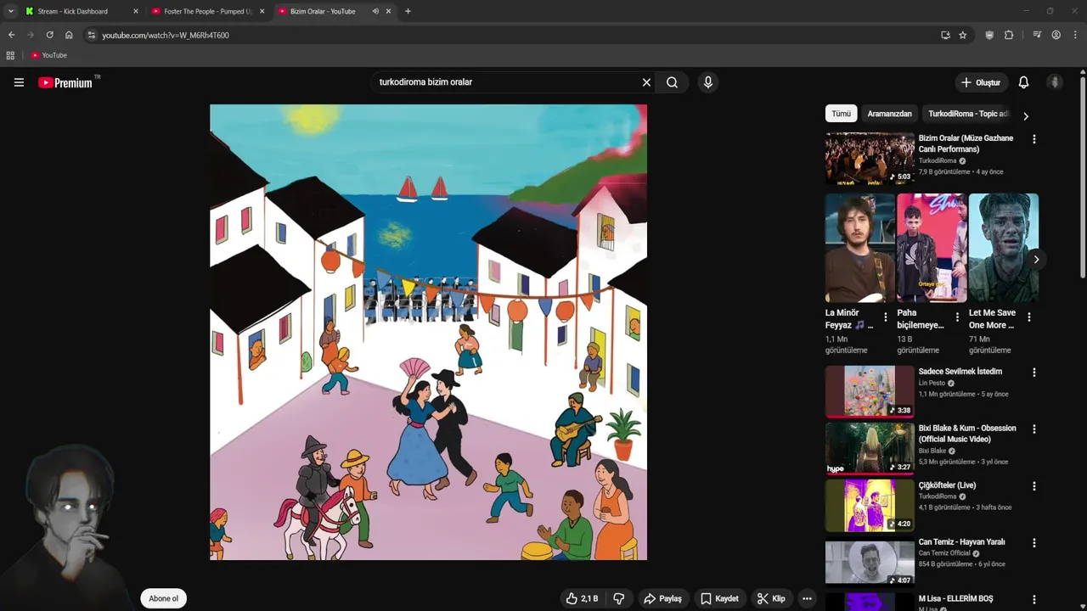Open options for Let Me Save One More short

[x=1029, y=317]
